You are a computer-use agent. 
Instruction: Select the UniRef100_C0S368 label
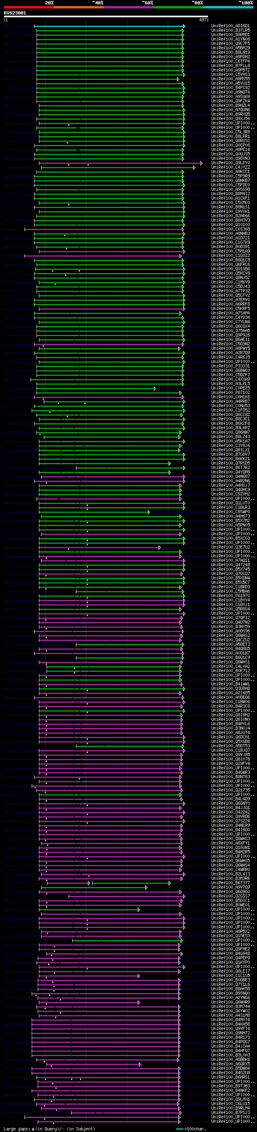tap(230, 229)
